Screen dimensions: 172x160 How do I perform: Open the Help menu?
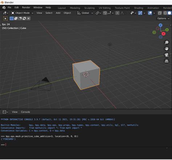pyautogui.click(x=48, y=8)
